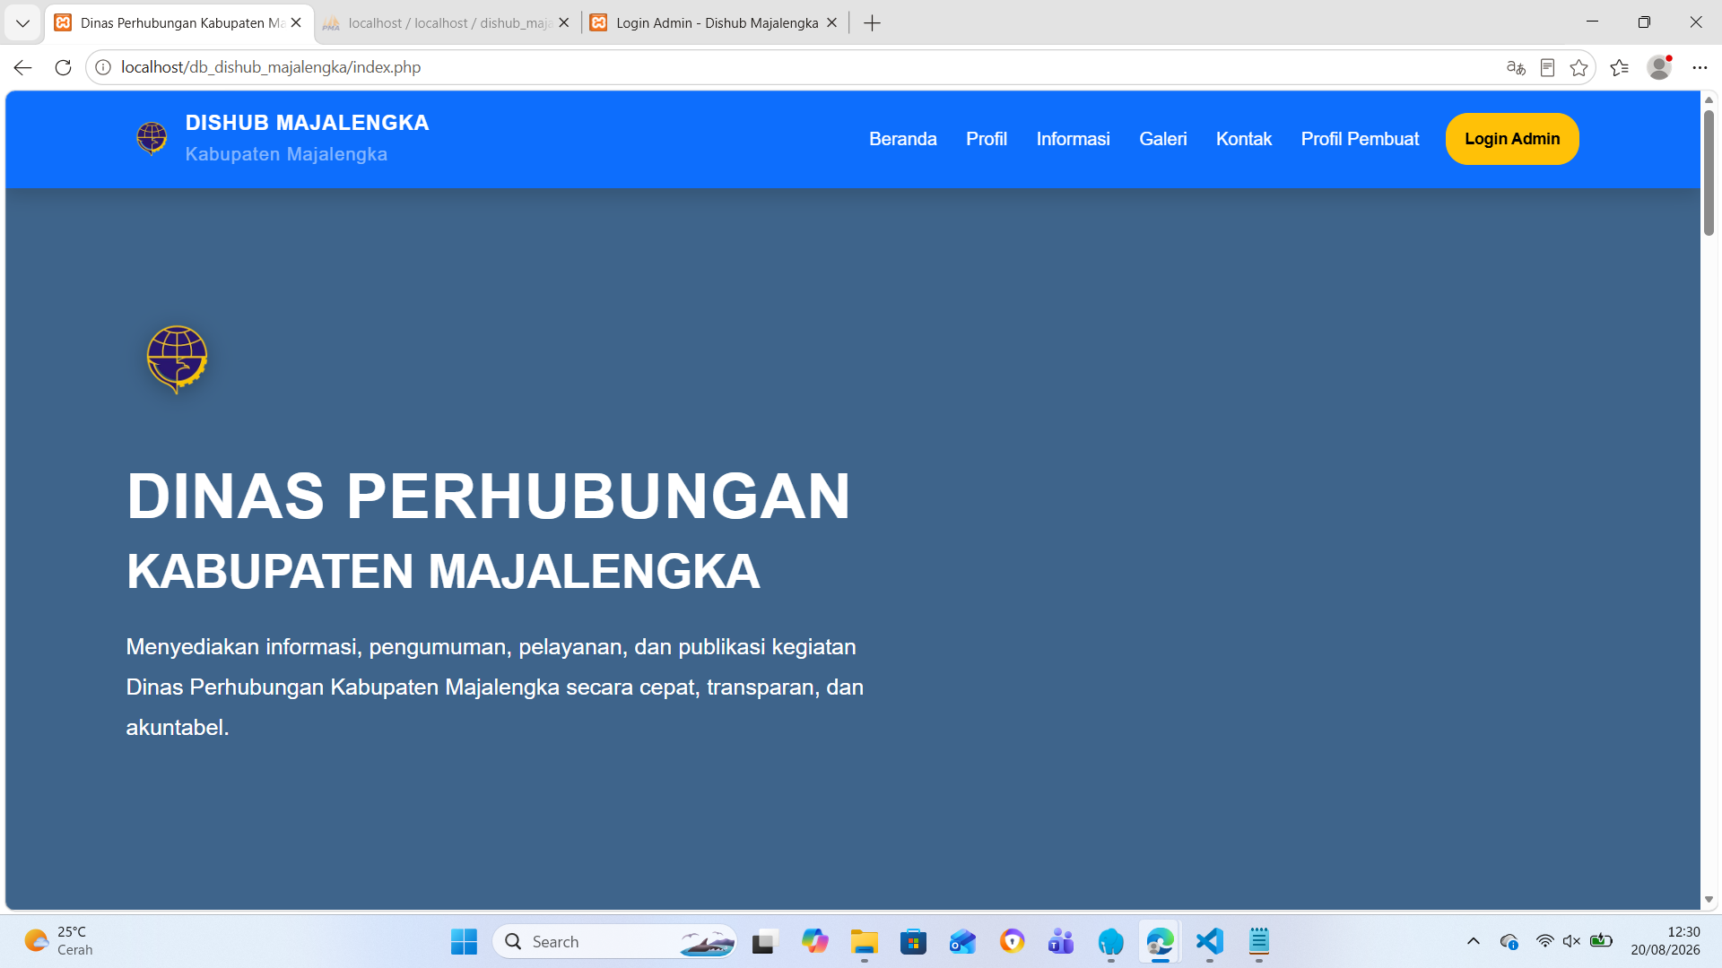Open the browser profile avatar
This screenshot has height=968, width=1722.
1659,67
